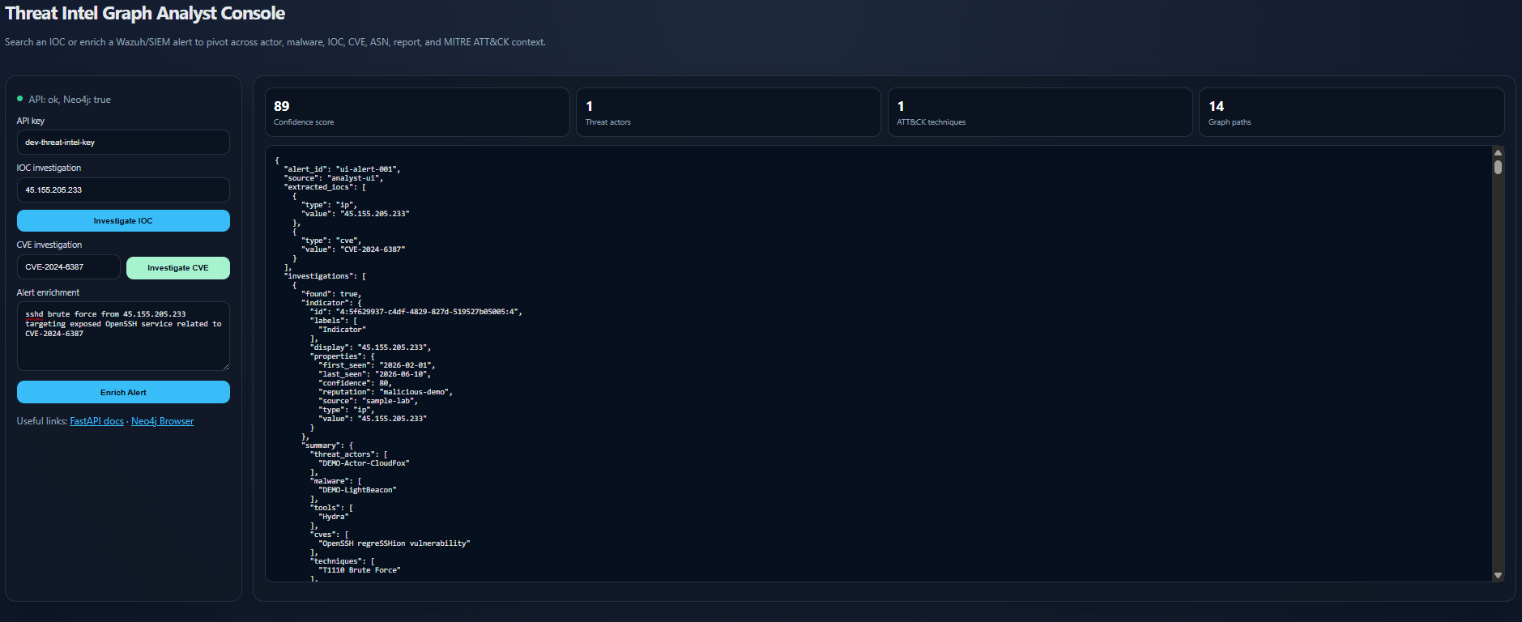This screenshot has height=622, width=1522.
Task: Click the "investigations" JSON key line
Action: [x=325, y=276]
